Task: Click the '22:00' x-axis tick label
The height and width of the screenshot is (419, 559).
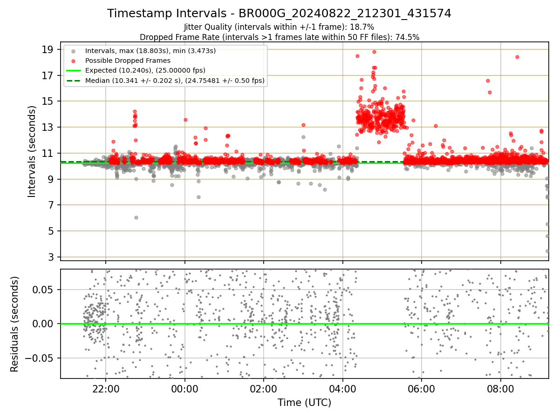Action: coord(106,388)
